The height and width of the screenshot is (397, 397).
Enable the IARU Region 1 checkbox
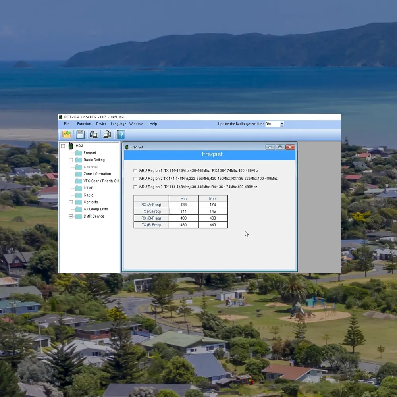tap(135, 171)
